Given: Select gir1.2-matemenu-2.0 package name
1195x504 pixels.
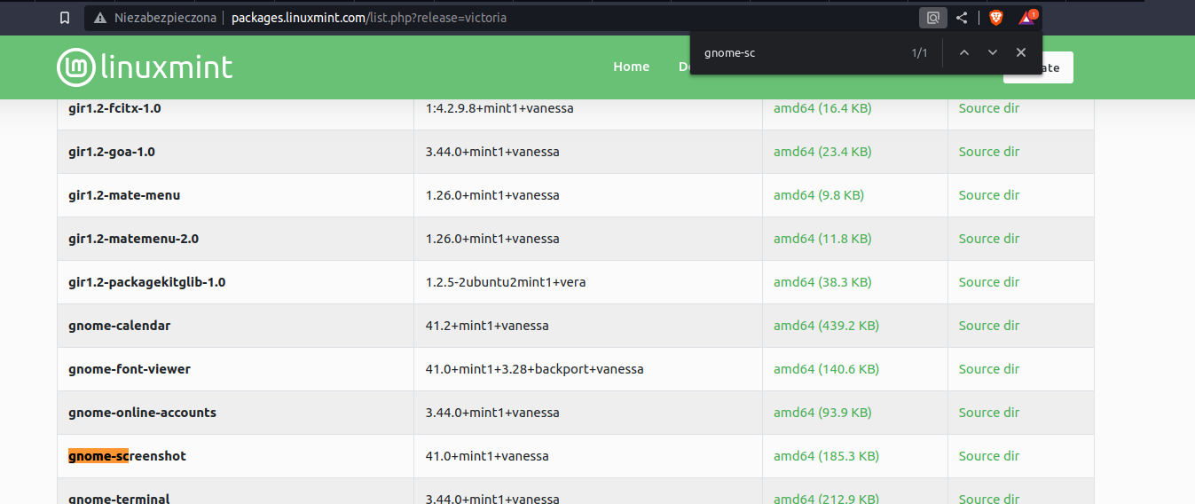Looking at the screenshot, I should (x=133, y=239).
